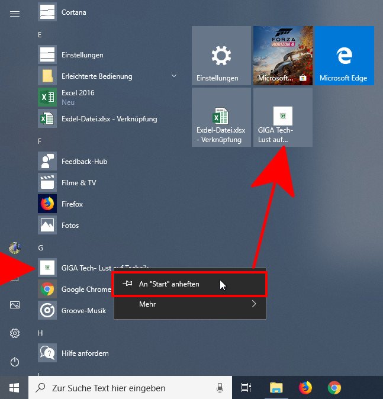383x399 pixels.
Task: Open the Feedback-Hub app icon
Action: (47, 161)
